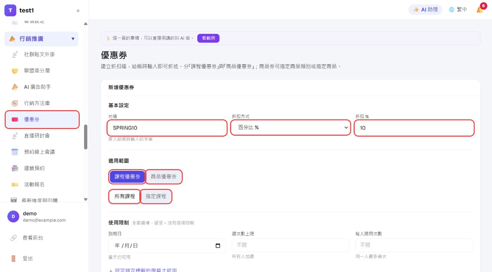Select 課程優惠券 coupon scope
Screen dimensions: 492x272
(127, 176)
